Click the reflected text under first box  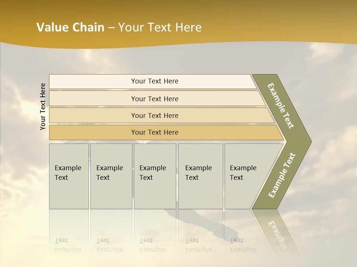[68, 245]
